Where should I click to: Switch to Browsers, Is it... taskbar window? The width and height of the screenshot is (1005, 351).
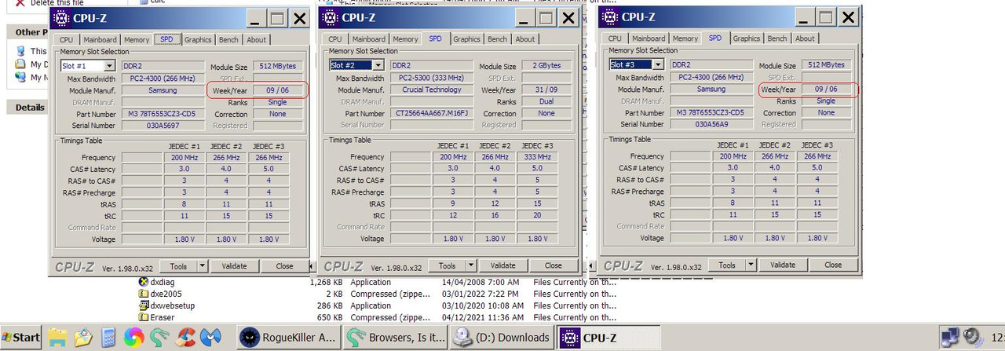397,338
